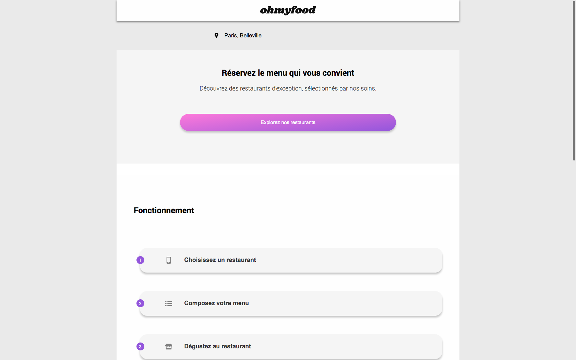Click the storefront icon in step three
The height and width of the screenshot is (360, 576).
pyautogui.click(x=168, y=346)
